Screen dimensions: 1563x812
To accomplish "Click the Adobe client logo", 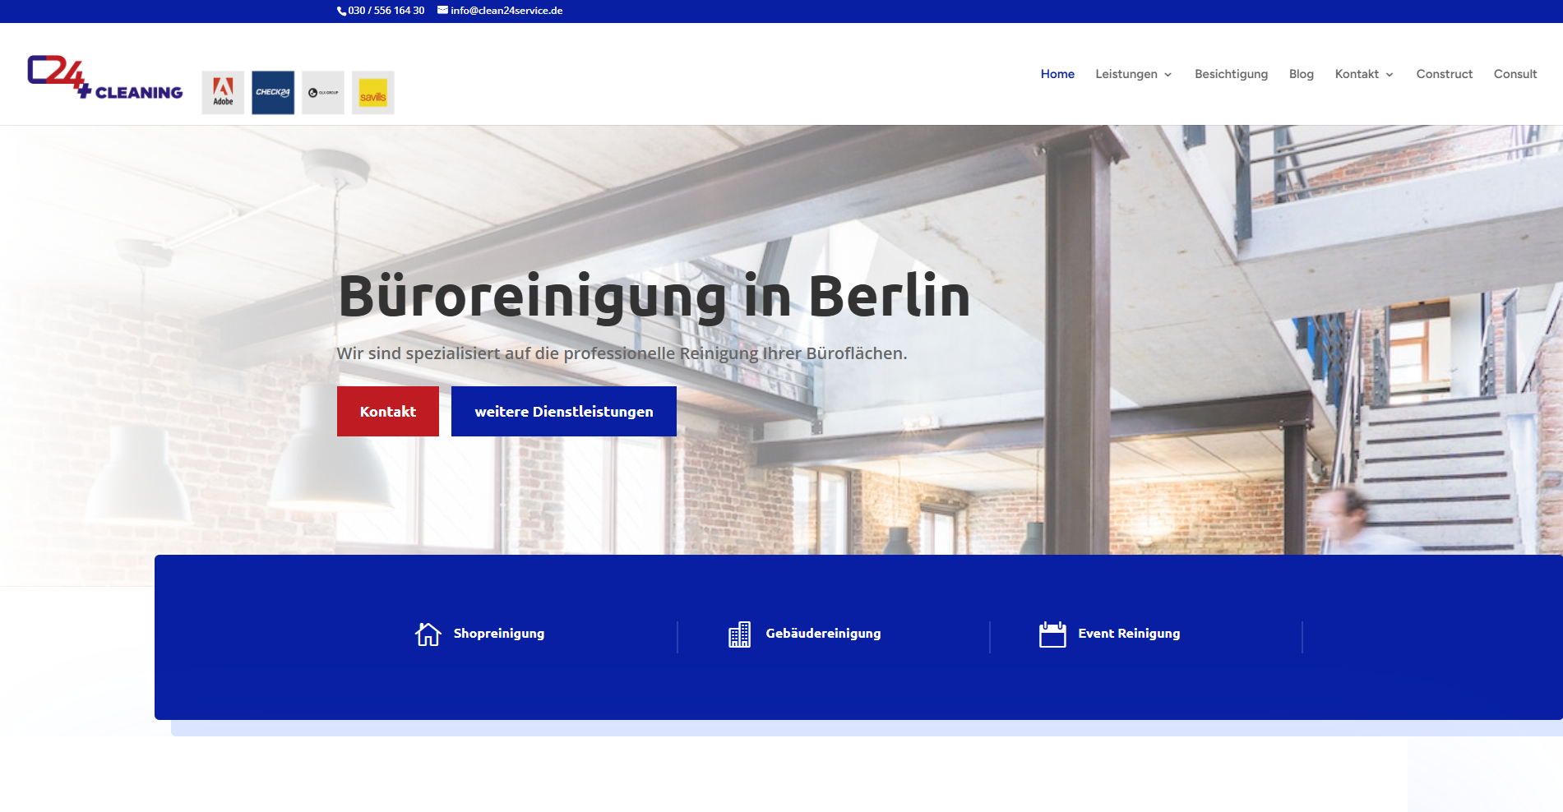I will pos(223,93).
